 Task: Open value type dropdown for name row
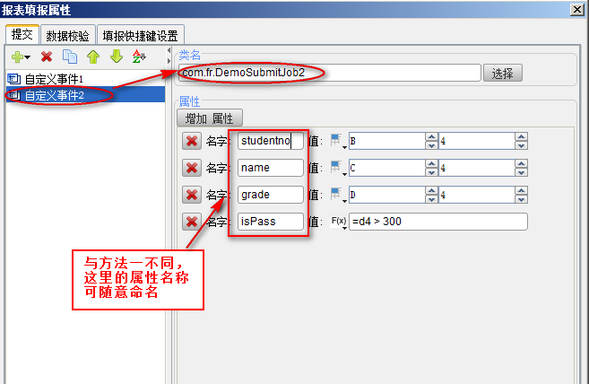(x=338, y=168)
